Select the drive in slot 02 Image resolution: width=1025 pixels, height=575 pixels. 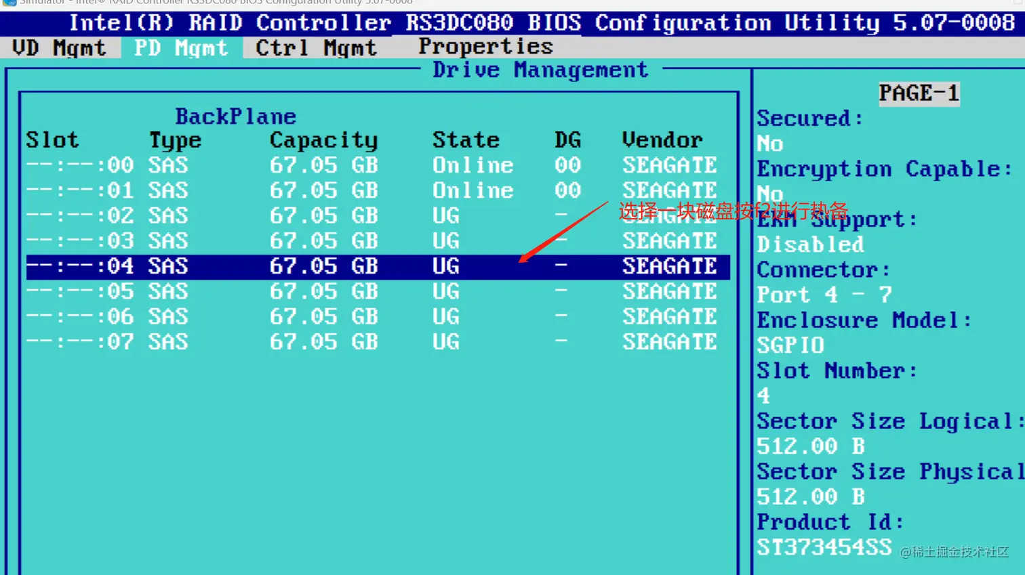[x=378, y=215]
